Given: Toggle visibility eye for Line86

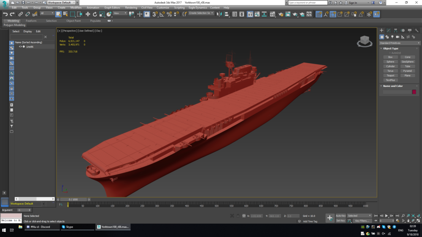Looking at the screenshot, I should click(x=20, y=46).
